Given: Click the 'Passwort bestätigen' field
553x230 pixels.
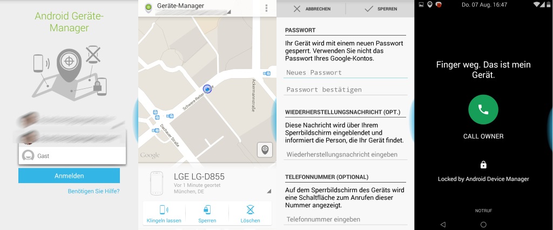Looking at the screenshot, I should (x=346, y=89).
